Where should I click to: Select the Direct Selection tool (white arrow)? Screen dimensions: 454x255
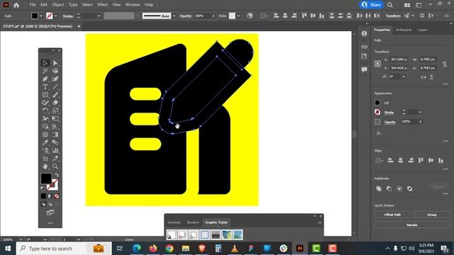(x=55, y=63)
